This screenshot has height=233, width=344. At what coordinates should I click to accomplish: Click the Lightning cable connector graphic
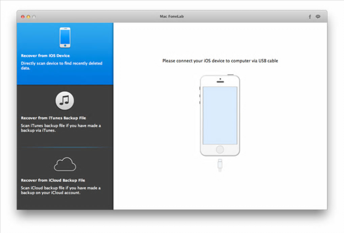[x=220, y=165]
